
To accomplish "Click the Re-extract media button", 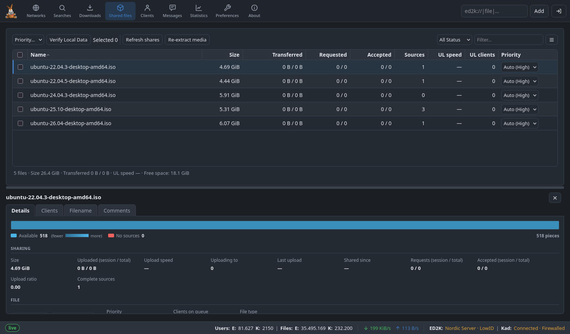I will pos(187,40).
